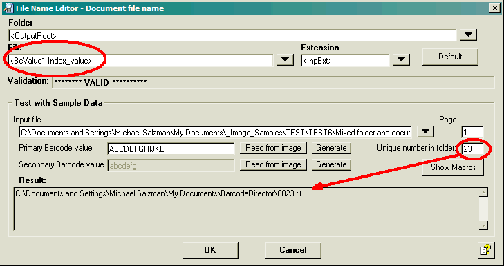Close the File Name Editor dialog
Viewport: 504px width, 266px height.
click(494, 8)
